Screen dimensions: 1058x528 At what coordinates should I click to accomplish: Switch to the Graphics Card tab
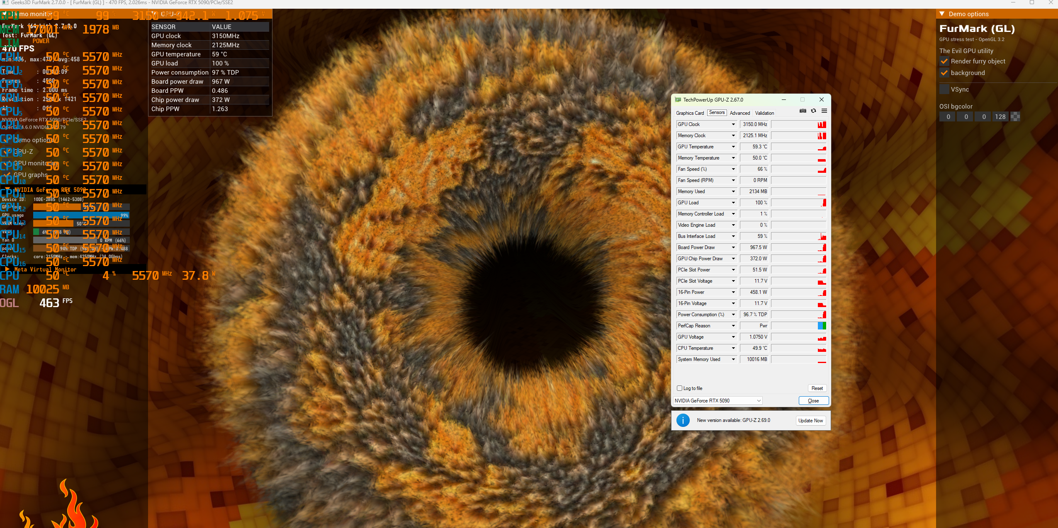(690, 113)
